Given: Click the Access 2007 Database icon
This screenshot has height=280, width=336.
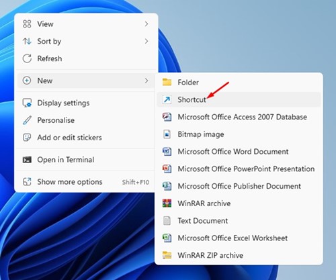Looking at the screenshot, I should pos(167,117).
